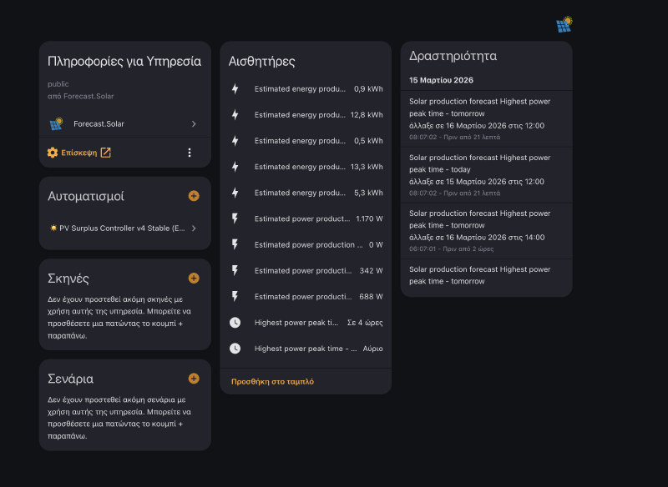This screenshot has height=487, width=668.
Task: Click the external link icon beside Επίσκεψη
Action: [106, 153]
